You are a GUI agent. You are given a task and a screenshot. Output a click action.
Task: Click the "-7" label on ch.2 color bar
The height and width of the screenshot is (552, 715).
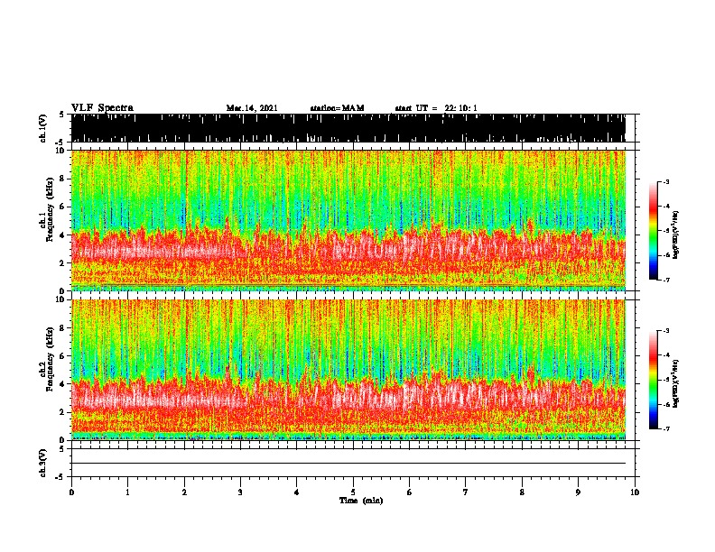click(x=666, y=428)
